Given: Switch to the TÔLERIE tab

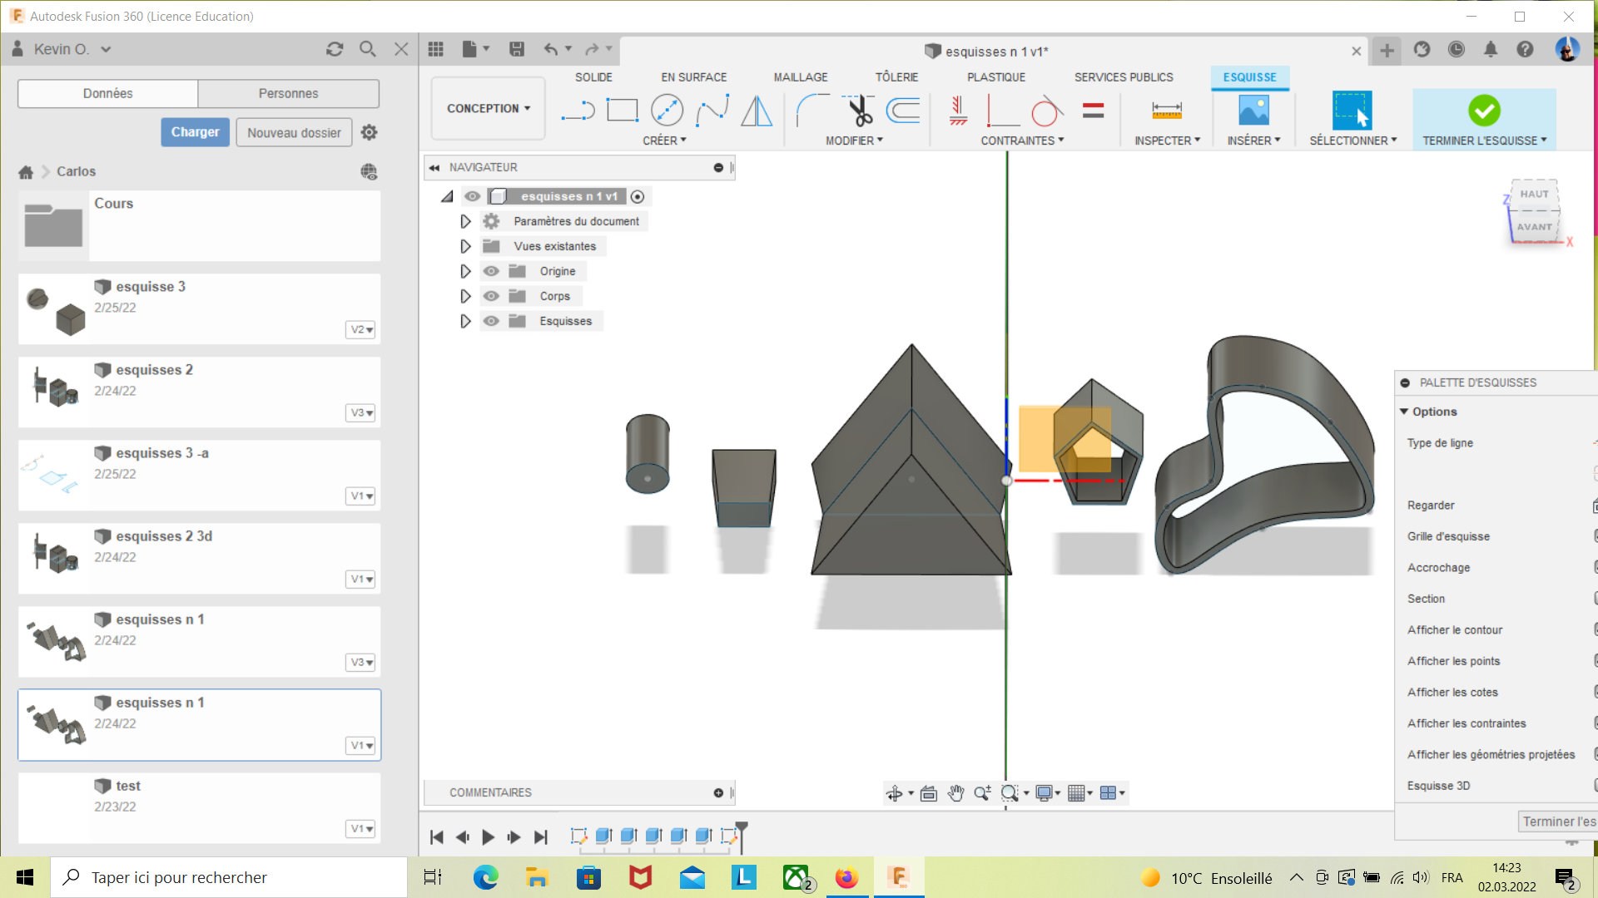Looking at the screenshot, I should pyautogui.click(x=896, y=76).
